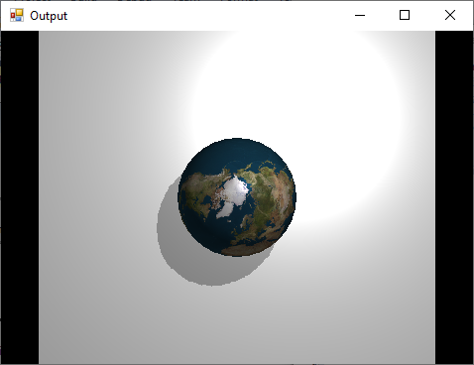Click the black bar left of the render

pos(20,197)
